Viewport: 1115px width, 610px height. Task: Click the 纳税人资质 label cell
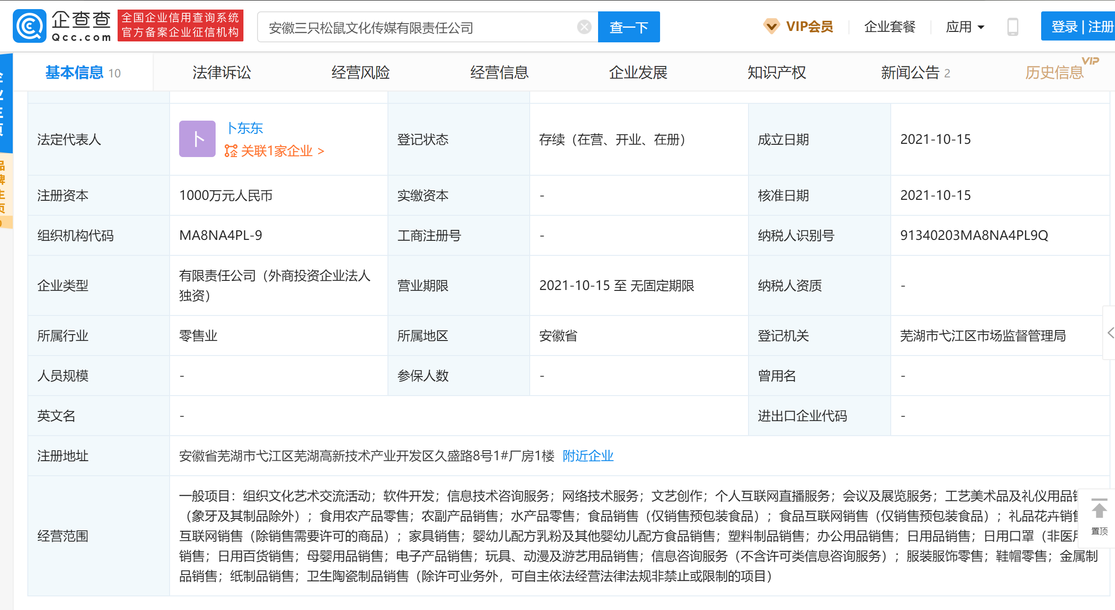(819, 285)
